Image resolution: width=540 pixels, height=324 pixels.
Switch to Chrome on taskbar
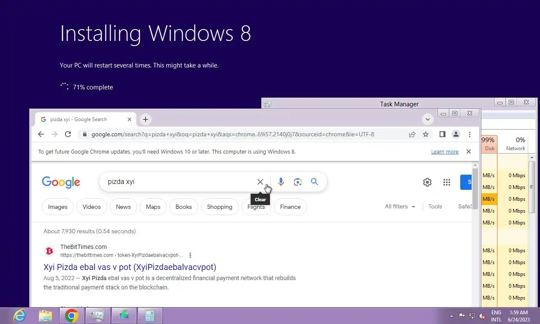click(72, 316)
